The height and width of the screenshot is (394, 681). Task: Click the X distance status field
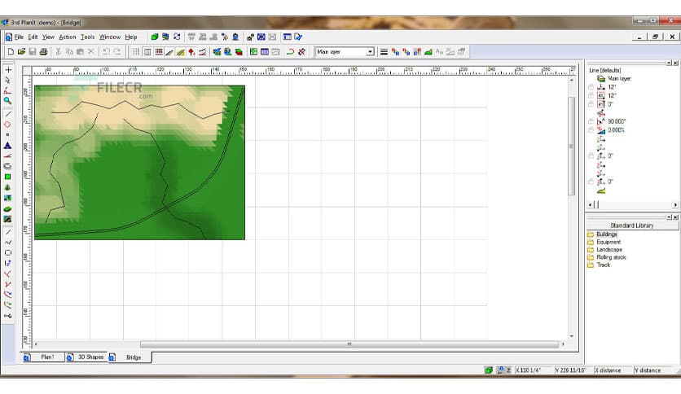[x=613, y=370]
